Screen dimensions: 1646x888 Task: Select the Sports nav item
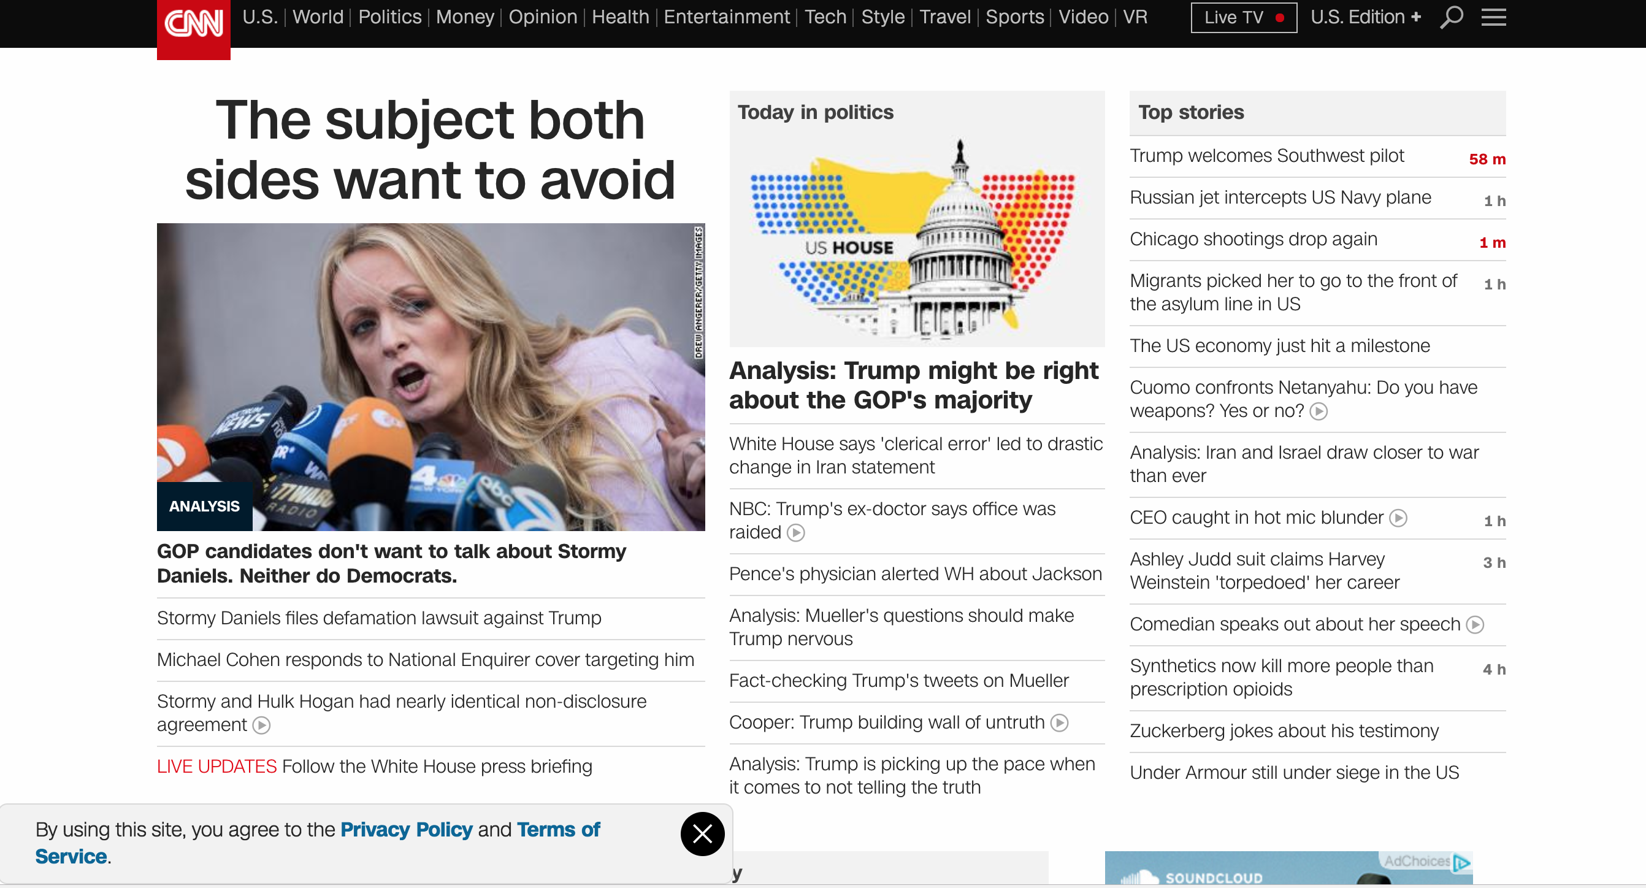click(1014, 17)
